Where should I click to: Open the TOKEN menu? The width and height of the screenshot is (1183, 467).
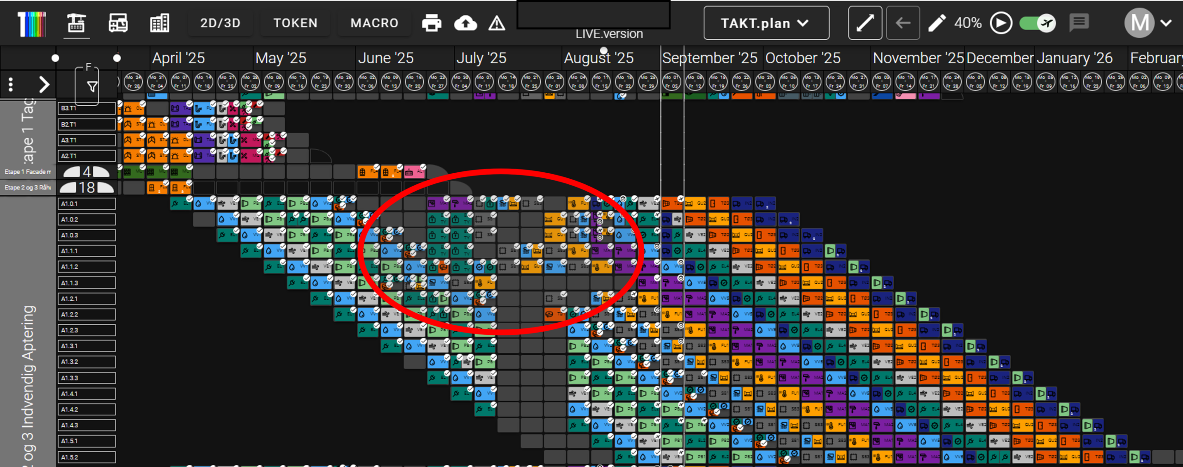[x=295, y=23]
